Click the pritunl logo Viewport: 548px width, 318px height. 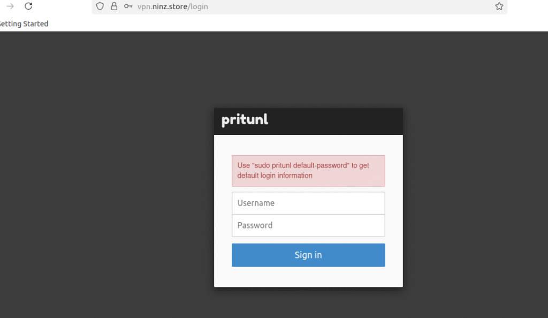pos(245,120)
